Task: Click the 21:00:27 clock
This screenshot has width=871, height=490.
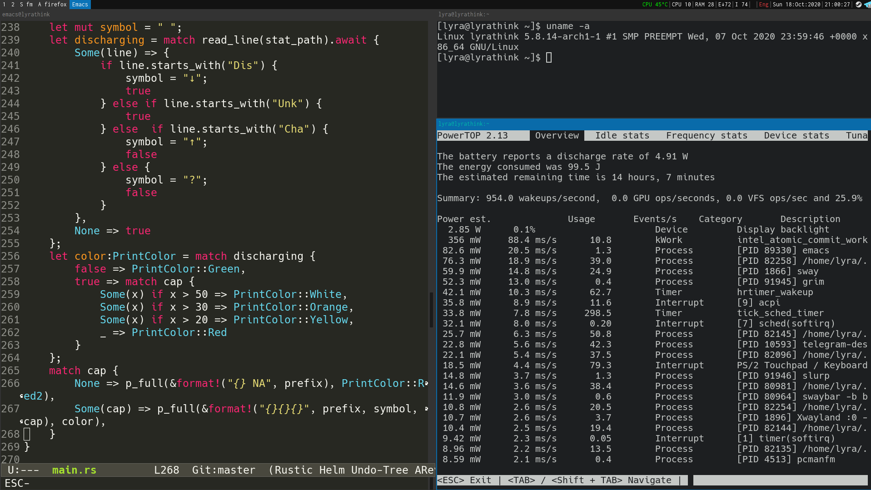Action: [x=837, y=4]
